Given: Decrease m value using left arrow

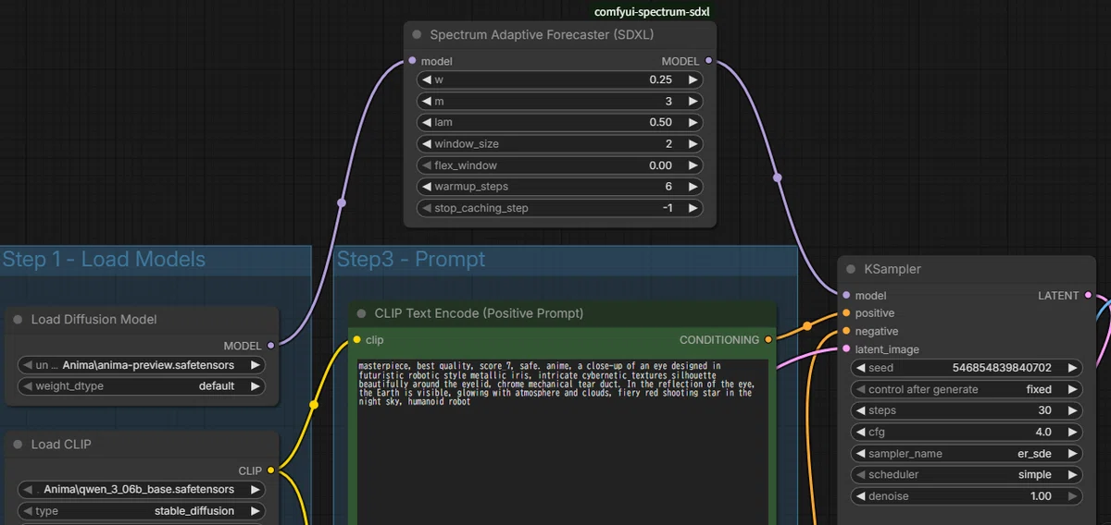Looking at the screenshot, I should pyautogui.click(x=427, y=101).
